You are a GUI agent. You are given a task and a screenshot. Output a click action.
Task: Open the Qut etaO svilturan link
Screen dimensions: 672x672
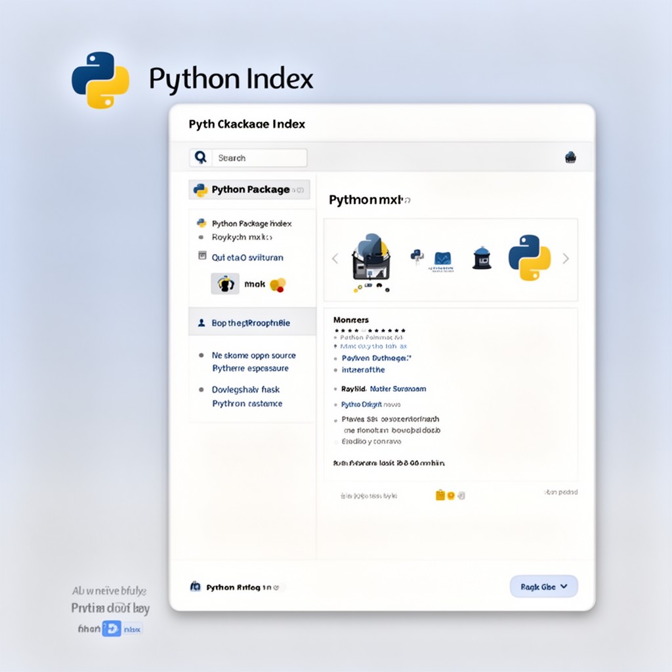(x=247, y=257)
